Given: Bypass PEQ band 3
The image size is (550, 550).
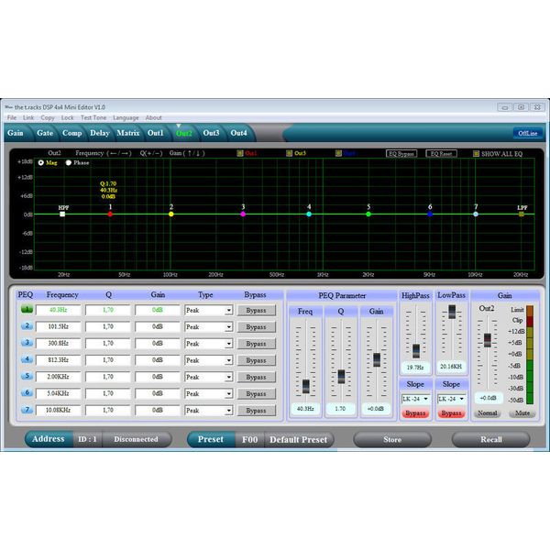Looking at the screenshot, I should 257,344.
